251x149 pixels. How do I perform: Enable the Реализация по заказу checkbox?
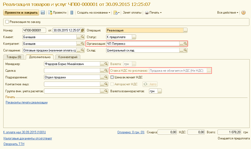(7, 22)
